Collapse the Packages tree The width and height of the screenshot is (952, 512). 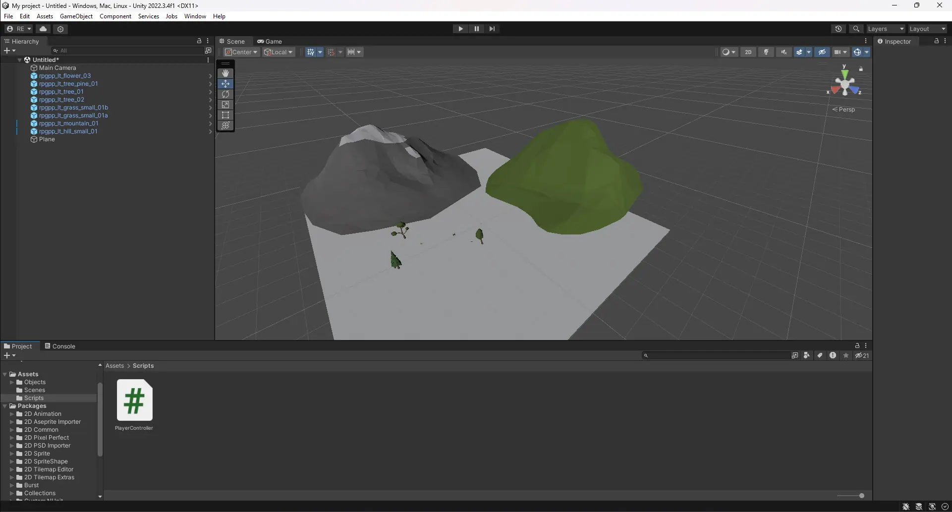(5, 406)
